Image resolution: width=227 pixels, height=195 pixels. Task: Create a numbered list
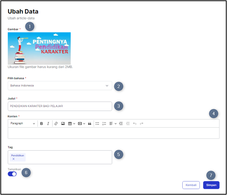(x=104, y=123)
